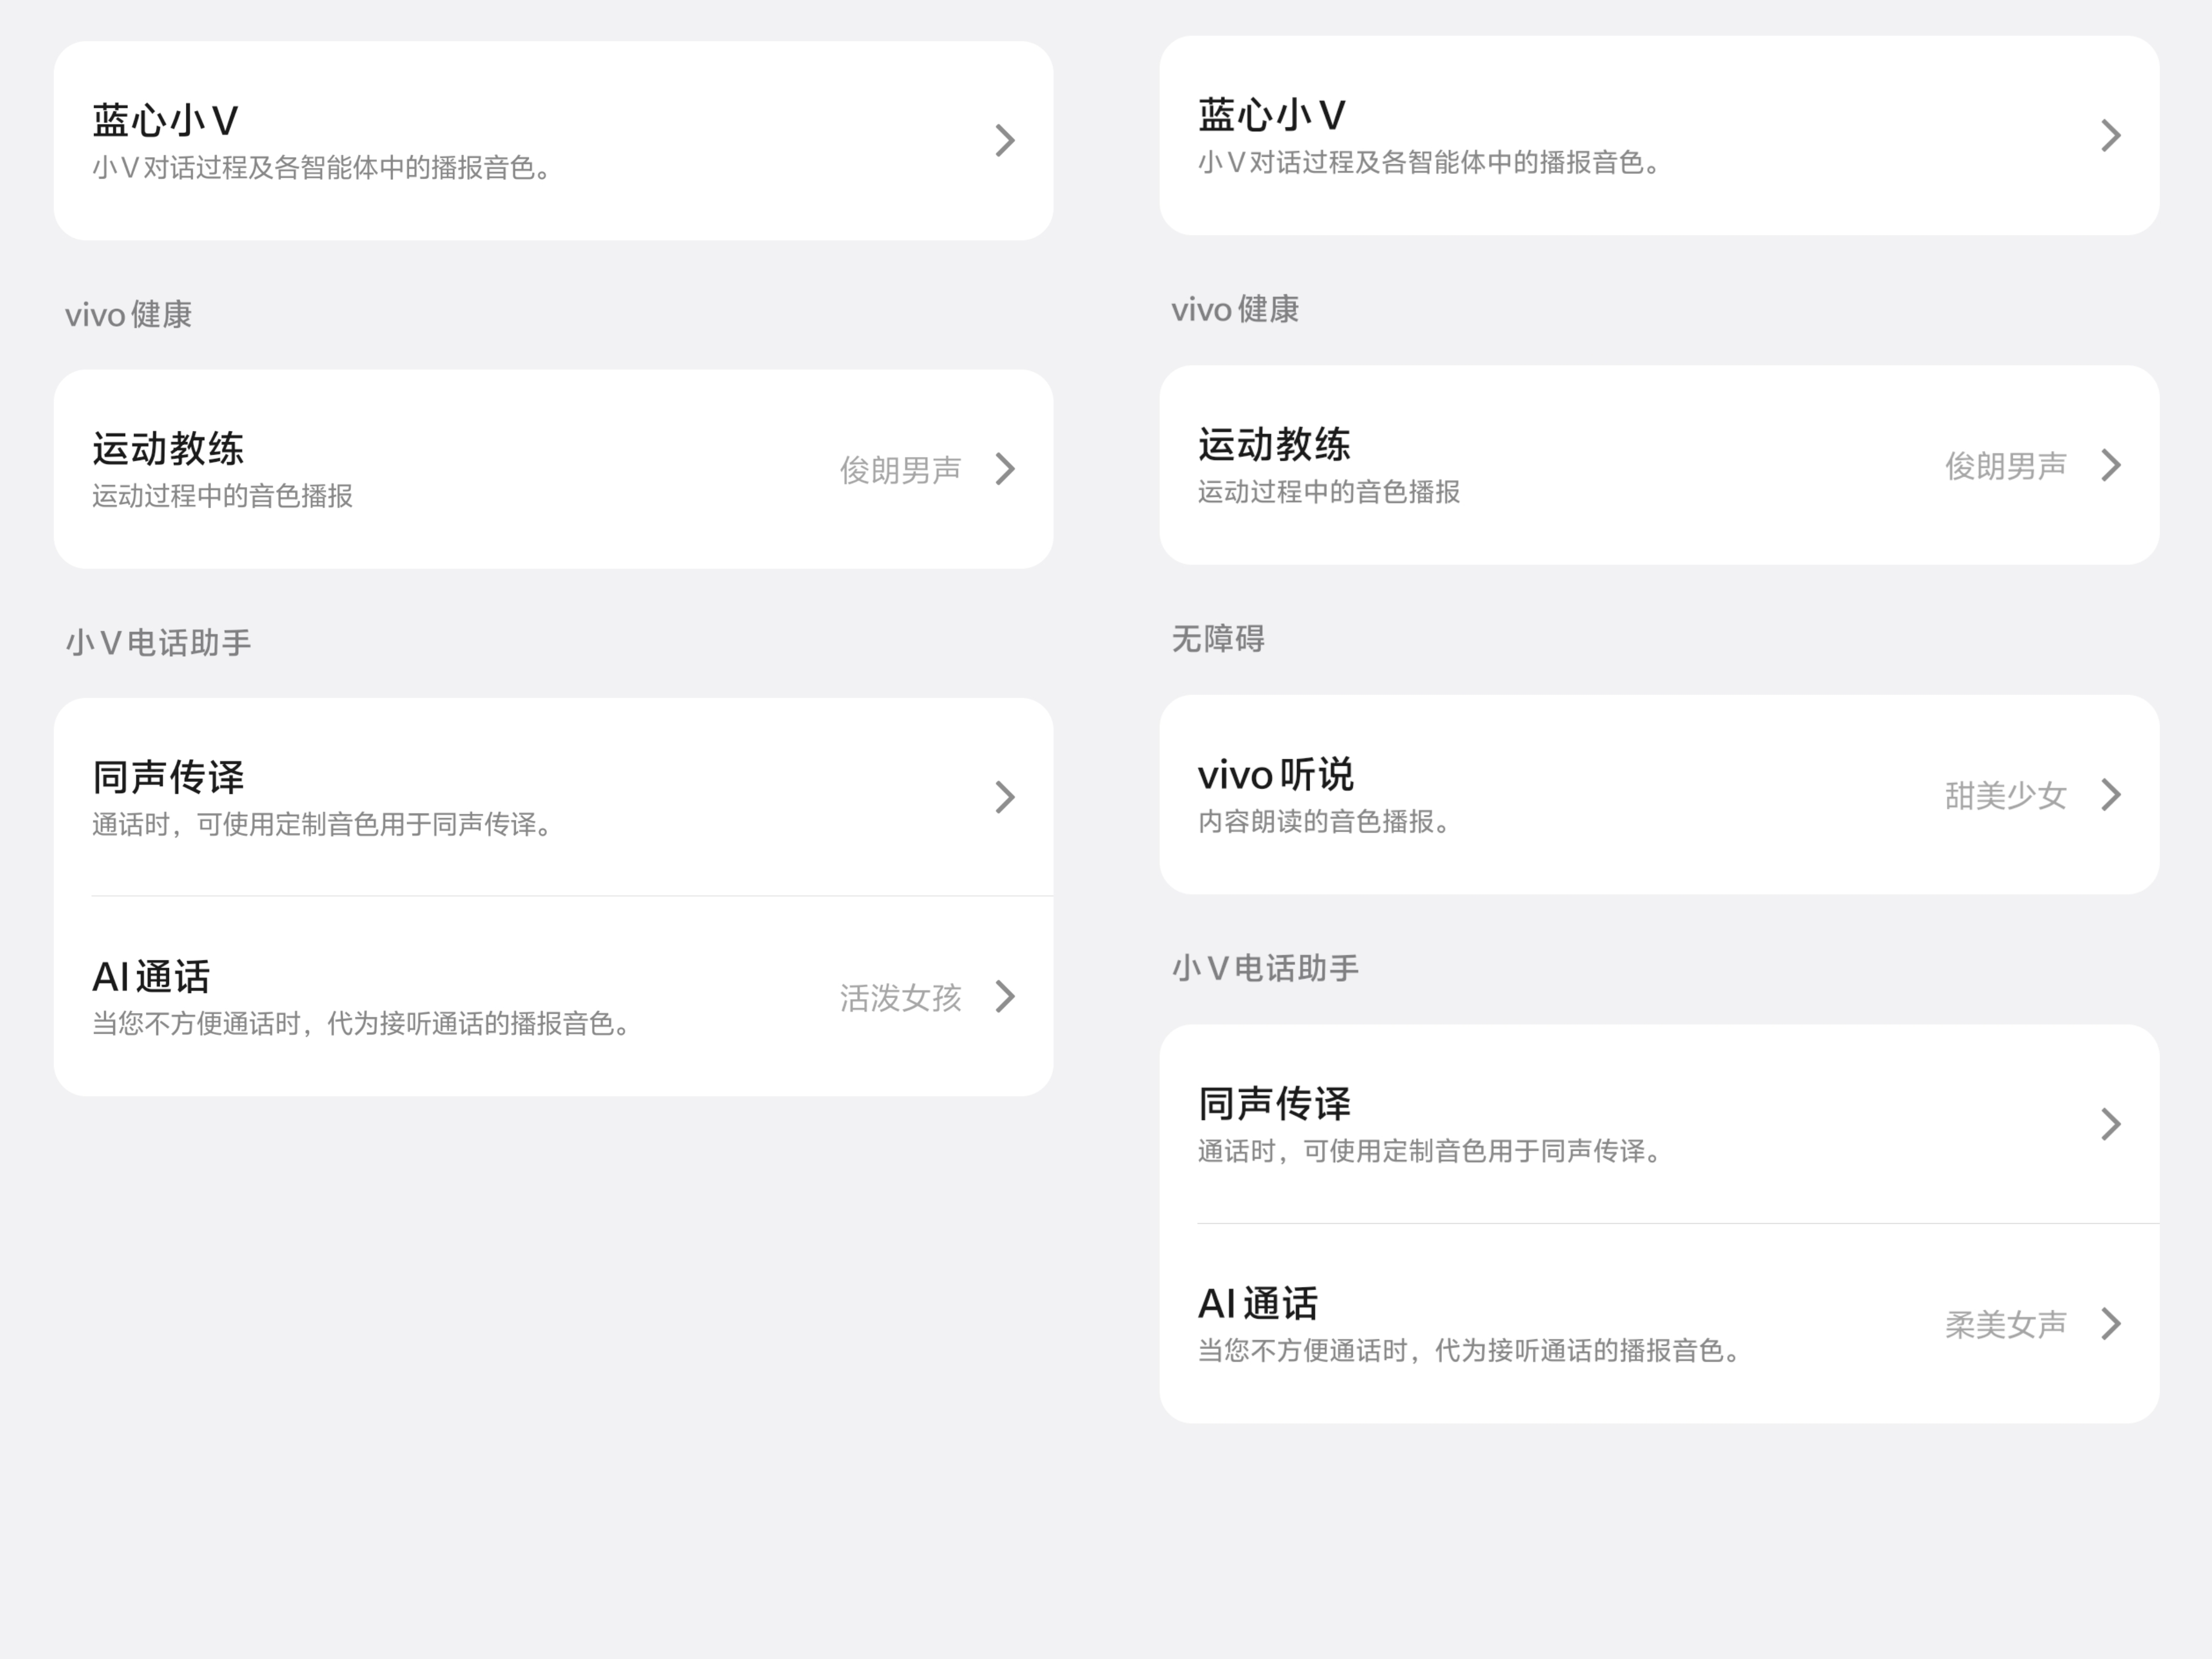Image resolution: width=2212 pixels, height=1659 pixels.
Task: Click left panel description 通话时，可使用定制音色用于同声传译
Action: [322, 825]
